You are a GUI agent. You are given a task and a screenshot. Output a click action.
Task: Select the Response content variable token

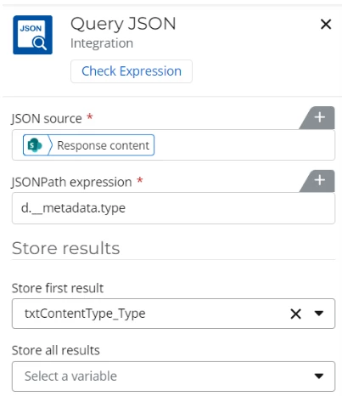88,145
